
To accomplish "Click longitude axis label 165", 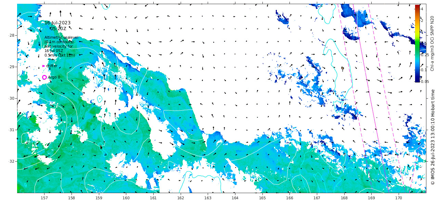I will tap(262, 198).
